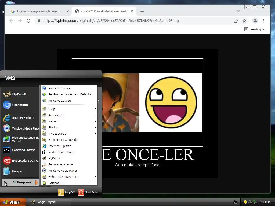Viewport: 275px width, 206px height.
Task: Close the pinimg image tab
Action: click(132, 11)
